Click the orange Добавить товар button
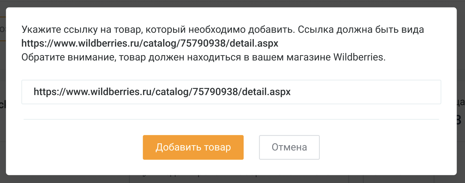The image size is (465, 183). 193,147
